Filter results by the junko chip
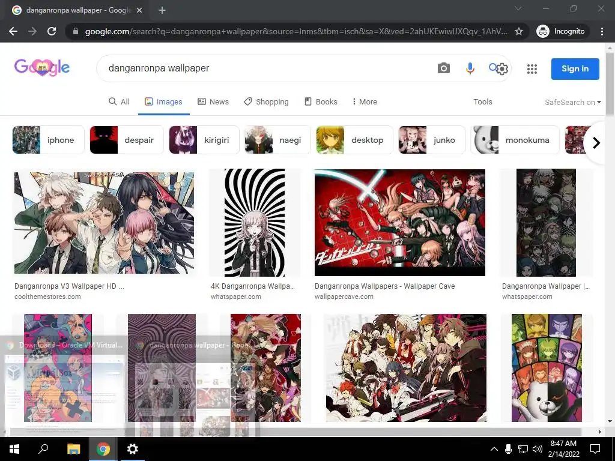615x461 pixels. pos(432,140)
